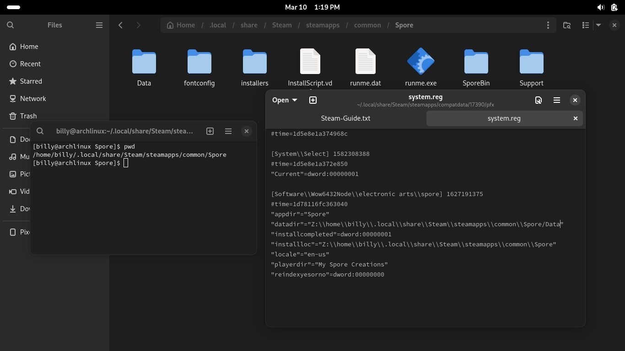
Task: Select the runme.dat file
Action: 366,68
